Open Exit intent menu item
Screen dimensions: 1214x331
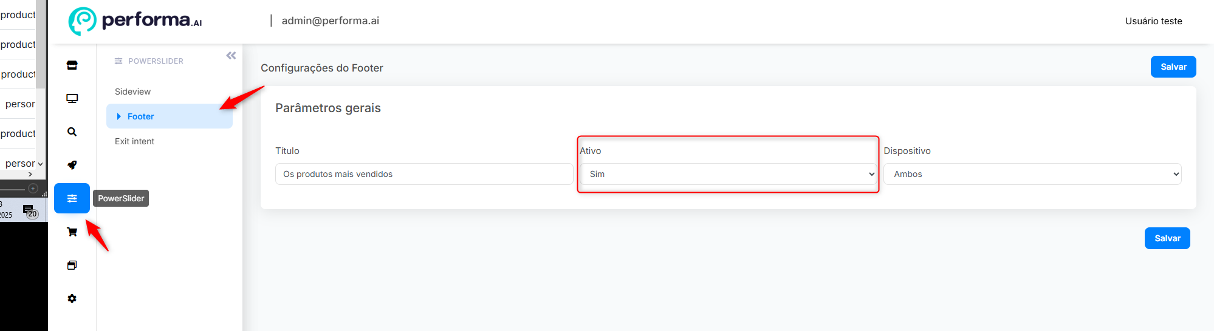(134, 141)
